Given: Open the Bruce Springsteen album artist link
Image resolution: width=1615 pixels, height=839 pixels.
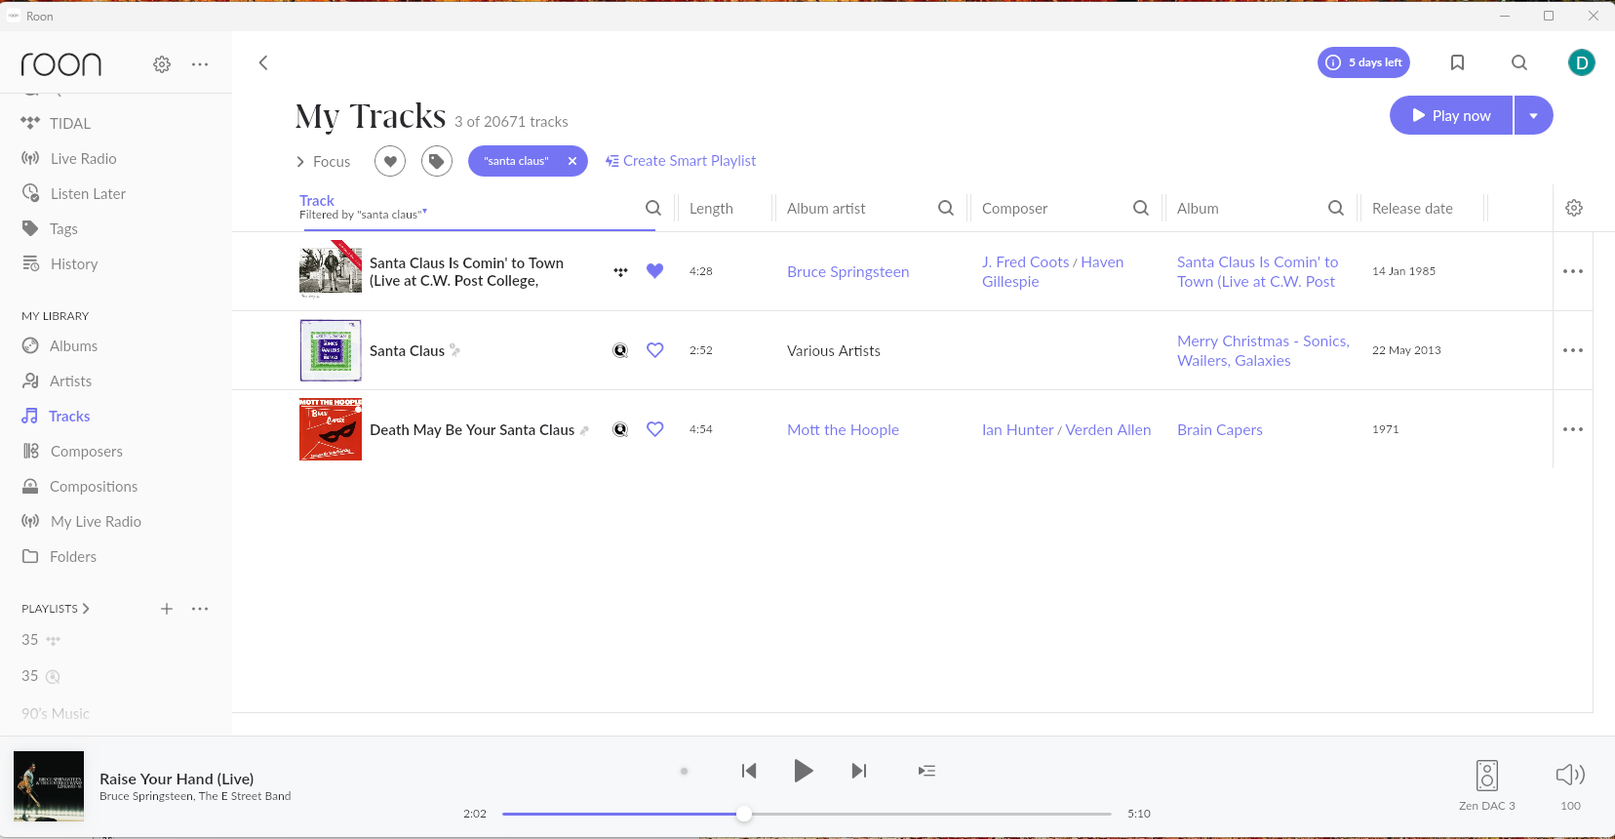Looking at the screenshot, I should pyautogui.click(x=848, y=272).
